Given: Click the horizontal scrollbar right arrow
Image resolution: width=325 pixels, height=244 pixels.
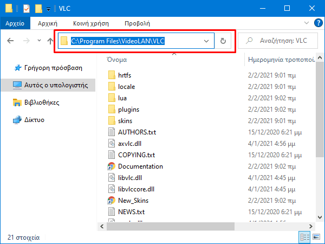Looking at the screenshot, I should (311, 226).
